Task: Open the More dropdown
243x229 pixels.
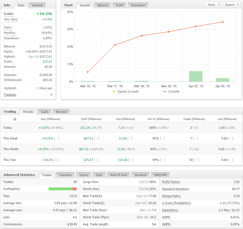Action: click(x=213, y=5)
